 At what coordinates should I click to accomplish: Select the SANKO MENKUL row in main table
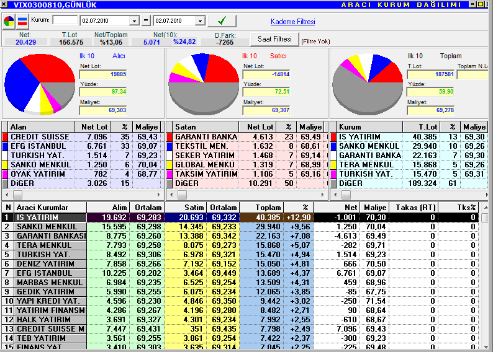[240, 227]
